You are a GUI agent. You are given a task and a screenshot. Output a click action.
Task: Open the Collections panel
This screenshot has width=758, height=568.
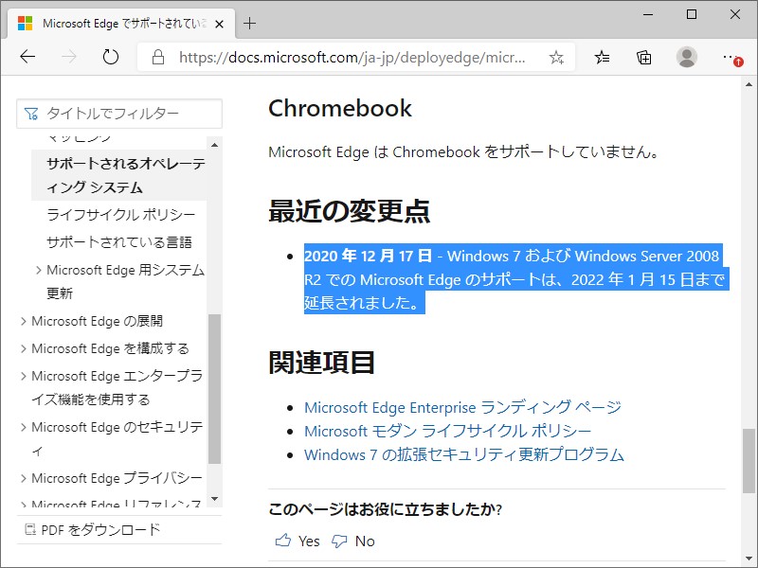point(644,58)
